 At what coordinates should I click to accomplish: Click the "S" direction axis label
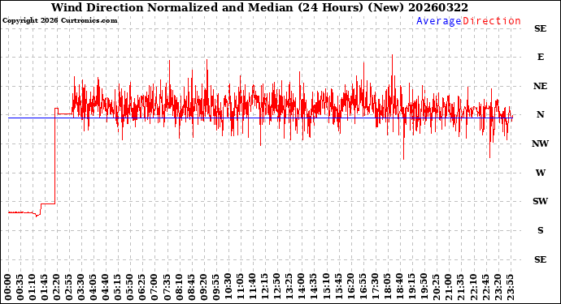pyautogui.click(x=540, y=230)
